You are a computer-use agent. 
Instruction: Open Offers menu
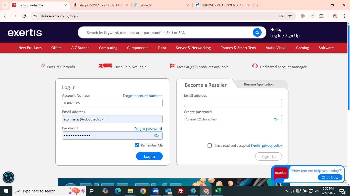point(56,48)
